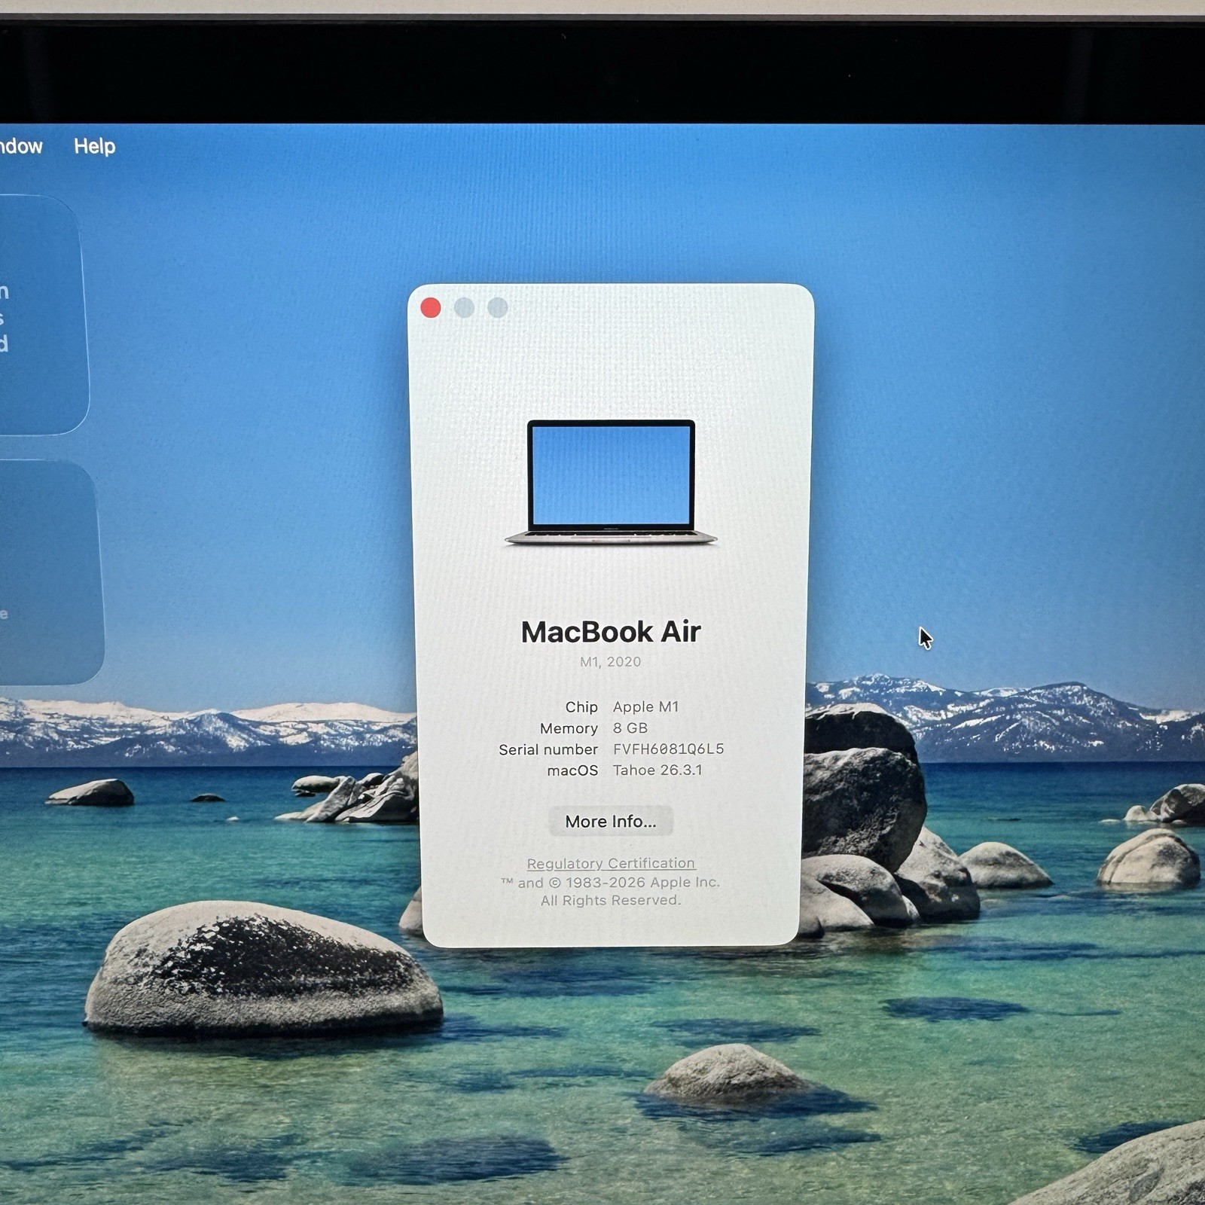Click the "Serial number" field label
Screen dimensions: 1205x1205
click(x=548, y=749)
